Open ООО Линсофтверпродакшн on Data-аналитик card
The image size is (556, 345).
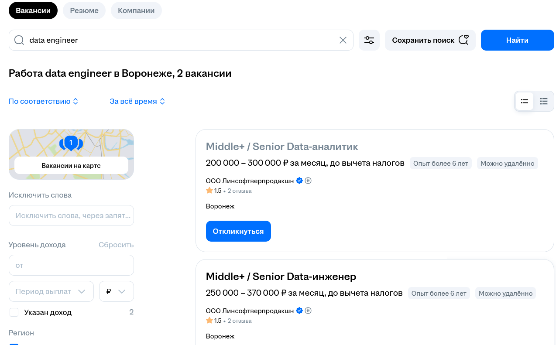point(250,181)
